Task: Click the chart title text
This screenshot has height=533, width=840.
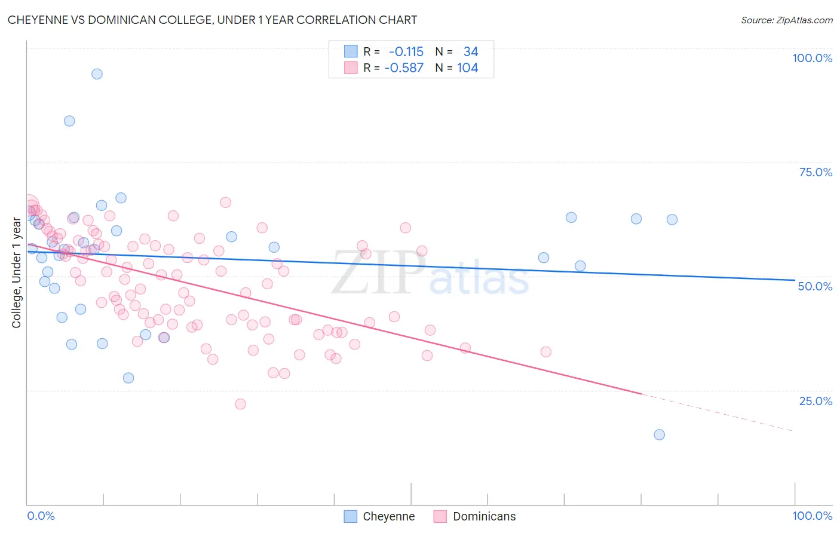Action: [x=212, y=20]
